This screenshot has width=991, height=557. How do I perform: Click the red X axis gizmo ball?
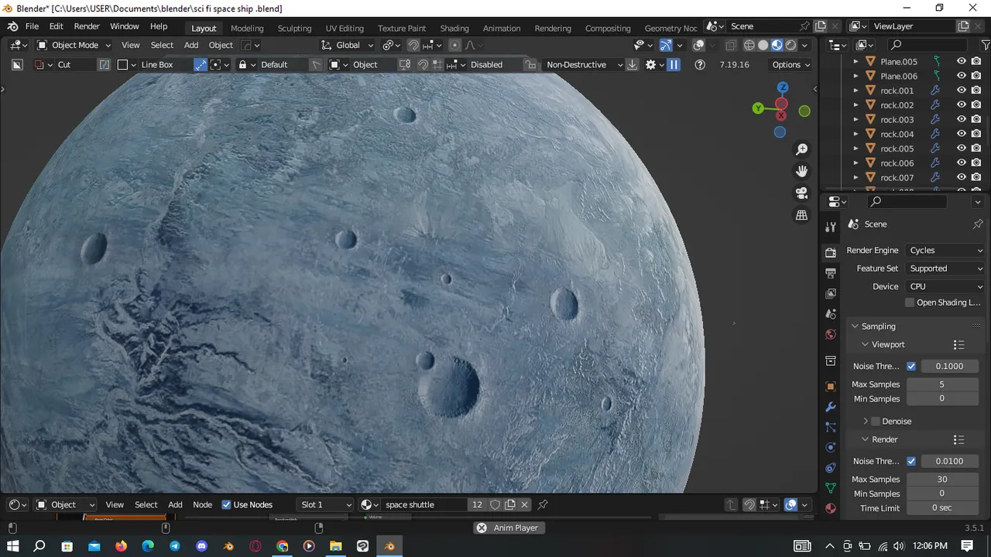point(781,104)
